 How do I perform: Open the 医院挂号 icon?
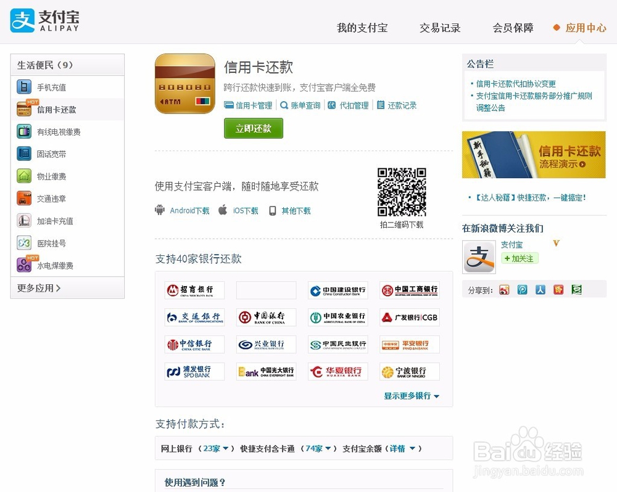click(24, 243)
